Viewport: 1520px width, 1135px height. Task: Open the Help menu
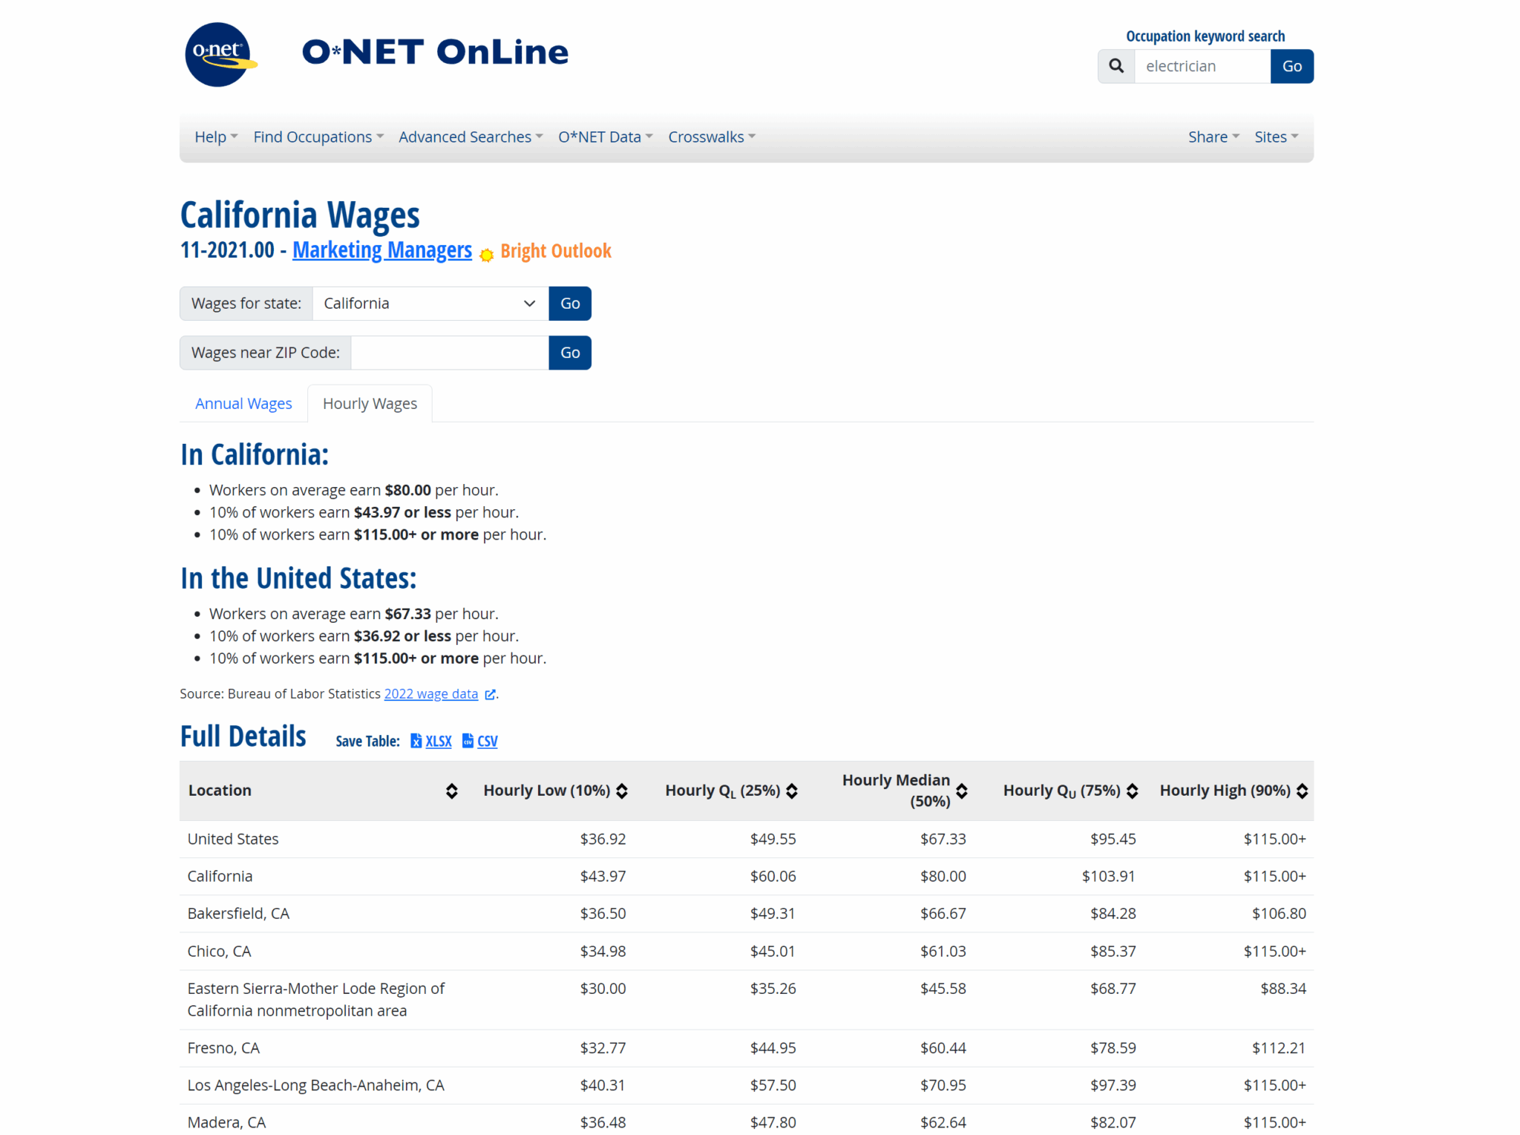pyautogui.click(x=216, y=137)
